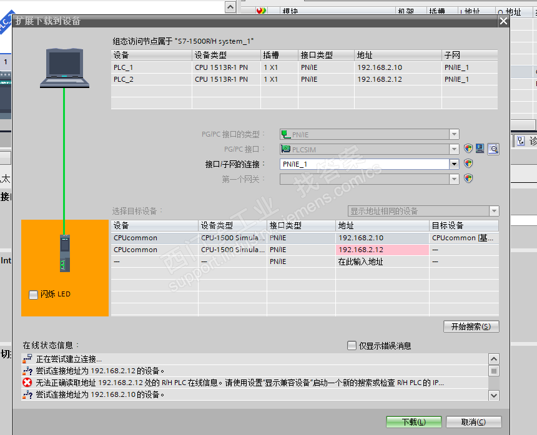
Task: Click the 目标设备 column header
Action: [x=464, y=225]
